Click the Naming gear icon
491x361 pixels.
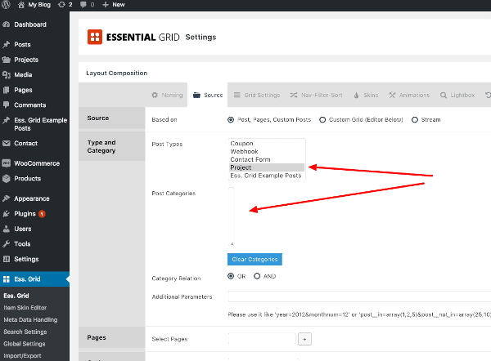[155, 95]
